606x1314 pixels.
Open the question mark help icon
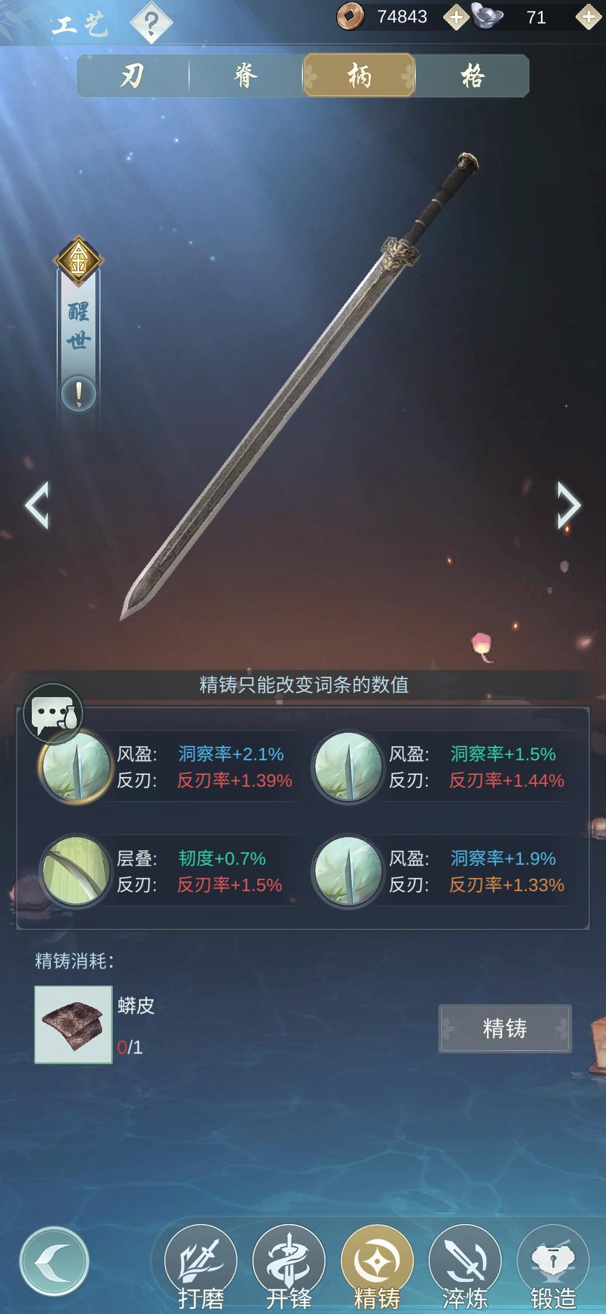coord(151,22)
